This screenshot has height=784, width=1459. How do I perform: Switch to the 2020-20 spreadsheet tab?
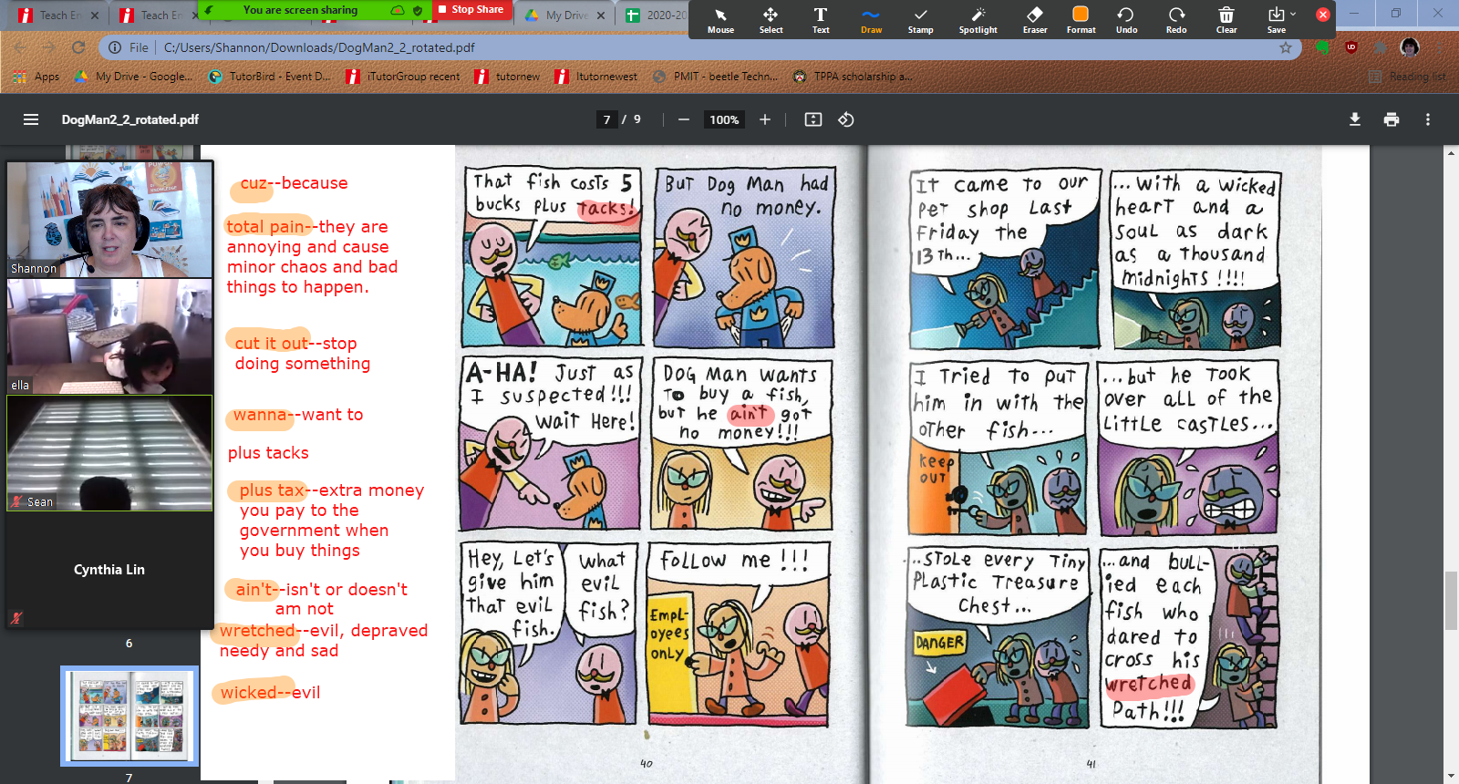[655, 15]
